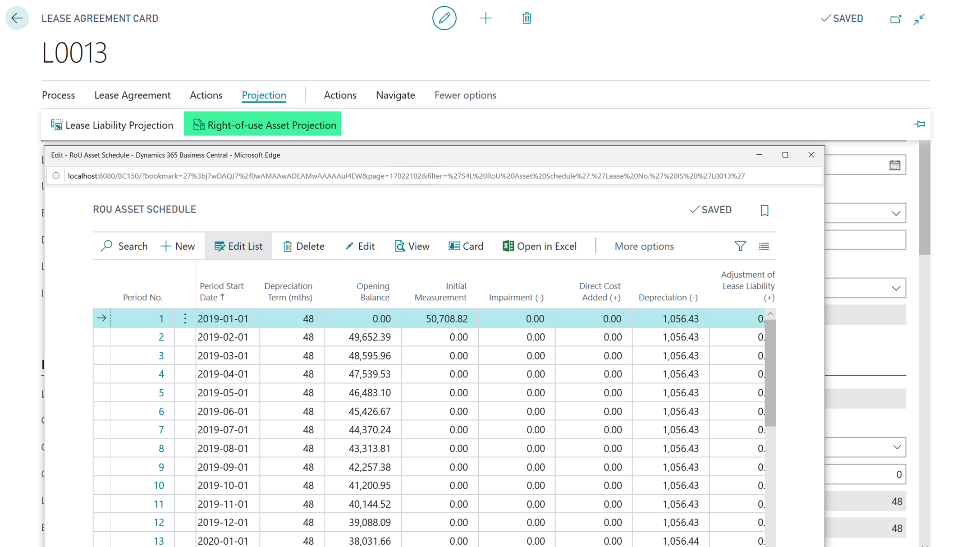
Task: Select opening balance 42,257.38
Action: pos(362,467)
